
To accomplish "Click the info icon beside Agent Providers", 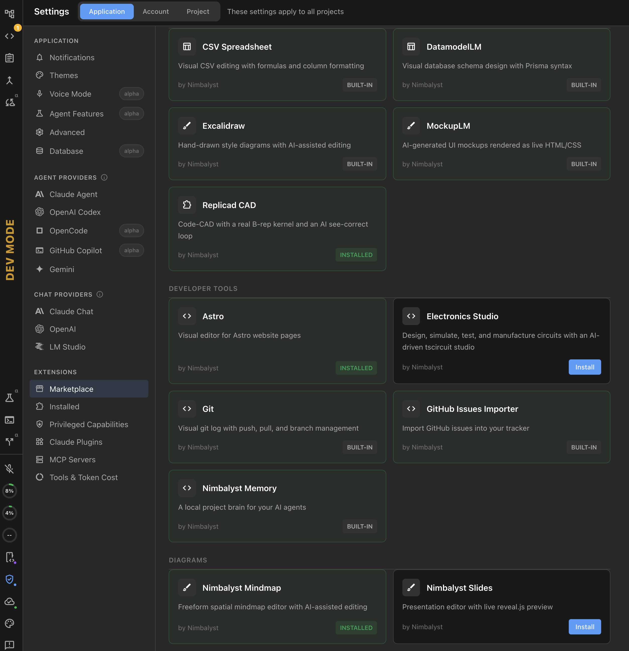I will click(104, 177).
